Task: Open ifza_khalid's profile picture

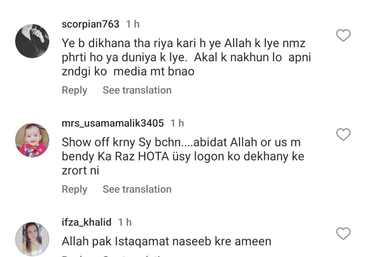Action: click(32, 239)
